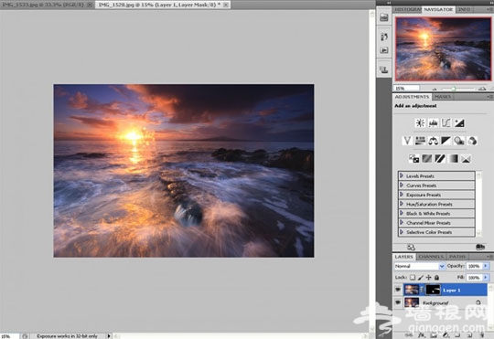This screenshot has width=494, height=339.
Task: Hide Layer 1 using its eye icon
Action: (398, 290)
